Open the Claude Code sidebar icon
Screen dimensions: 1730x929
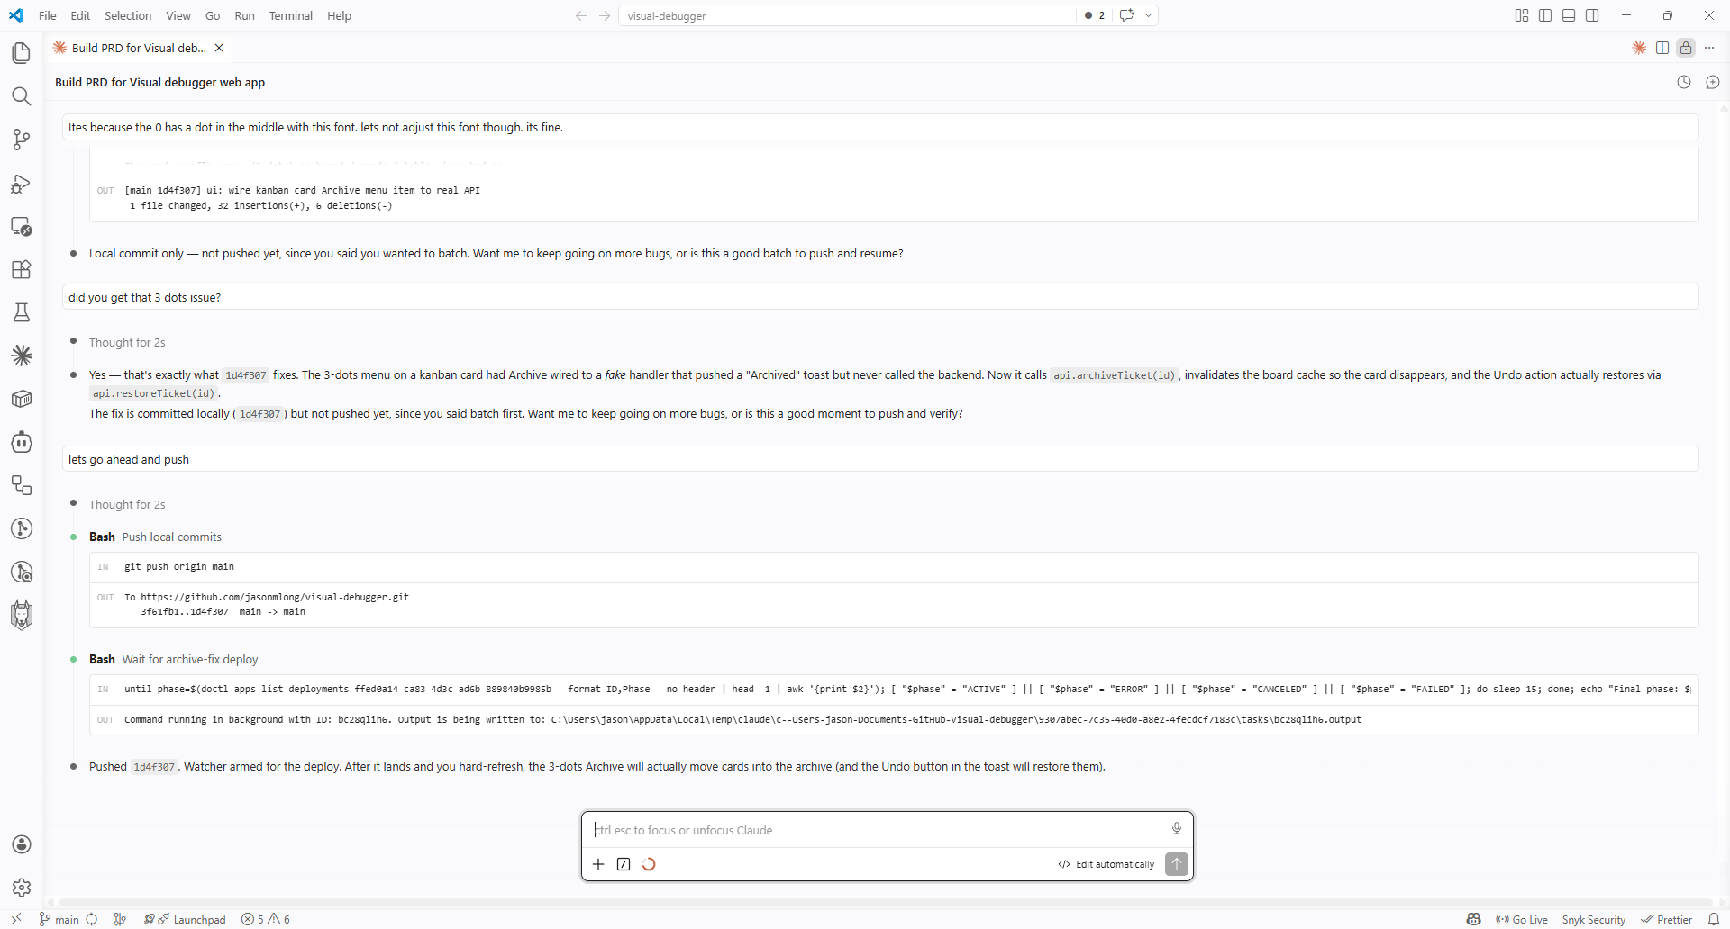(x=22, y=356)
